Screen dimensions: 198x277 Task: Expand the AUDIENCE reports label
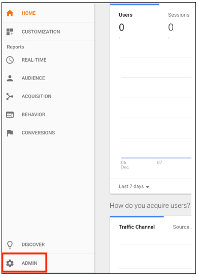pos(34,78)
